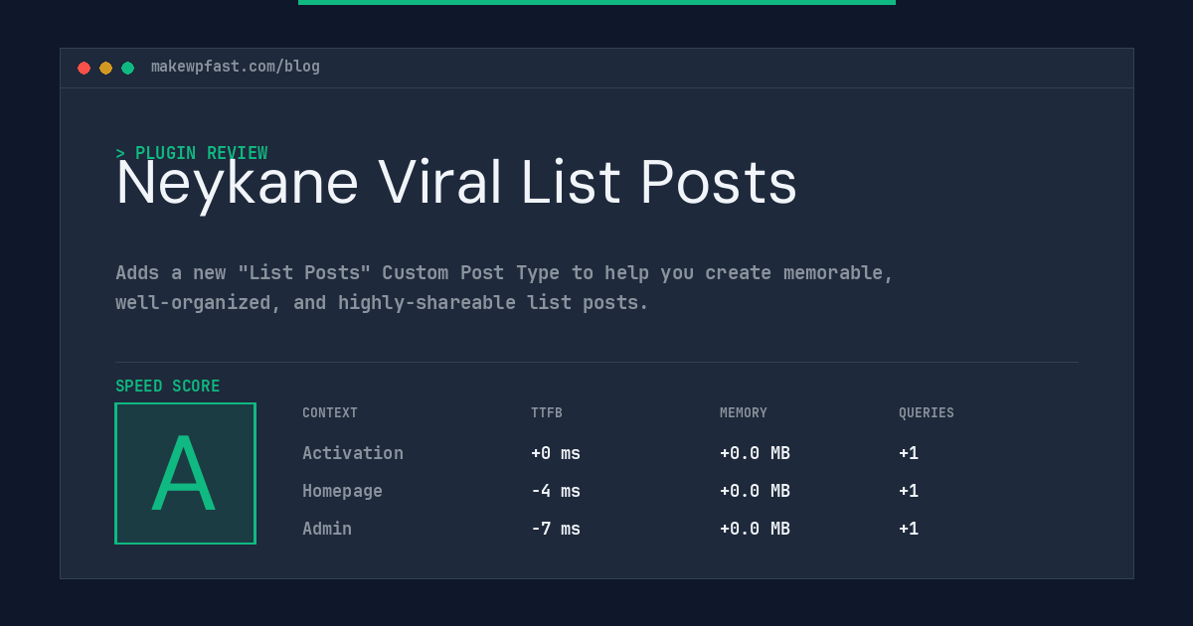Select the Admin row label

(x=327, y=529)
